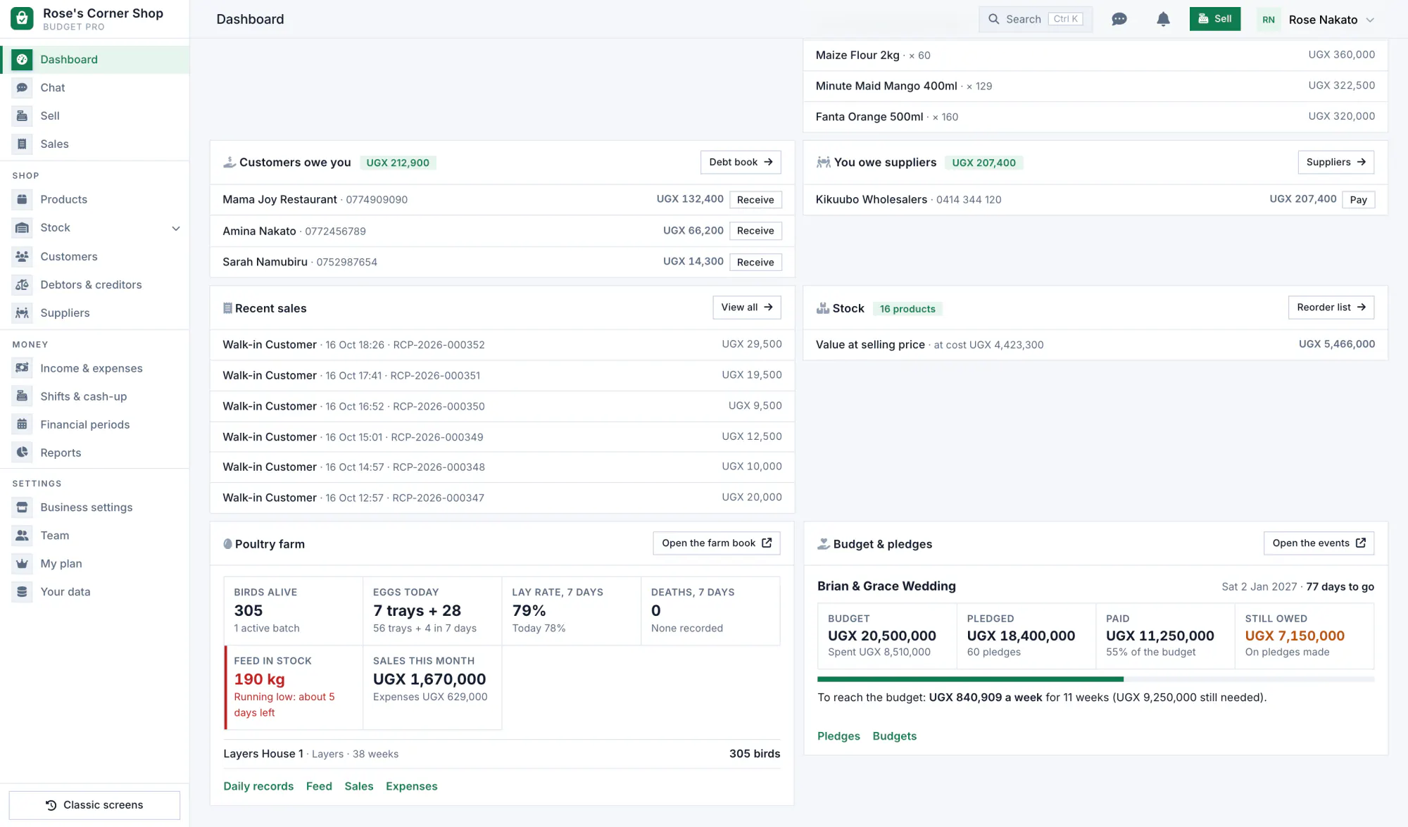
Task: Select Layers House 1 batch row
Action: 501,754
